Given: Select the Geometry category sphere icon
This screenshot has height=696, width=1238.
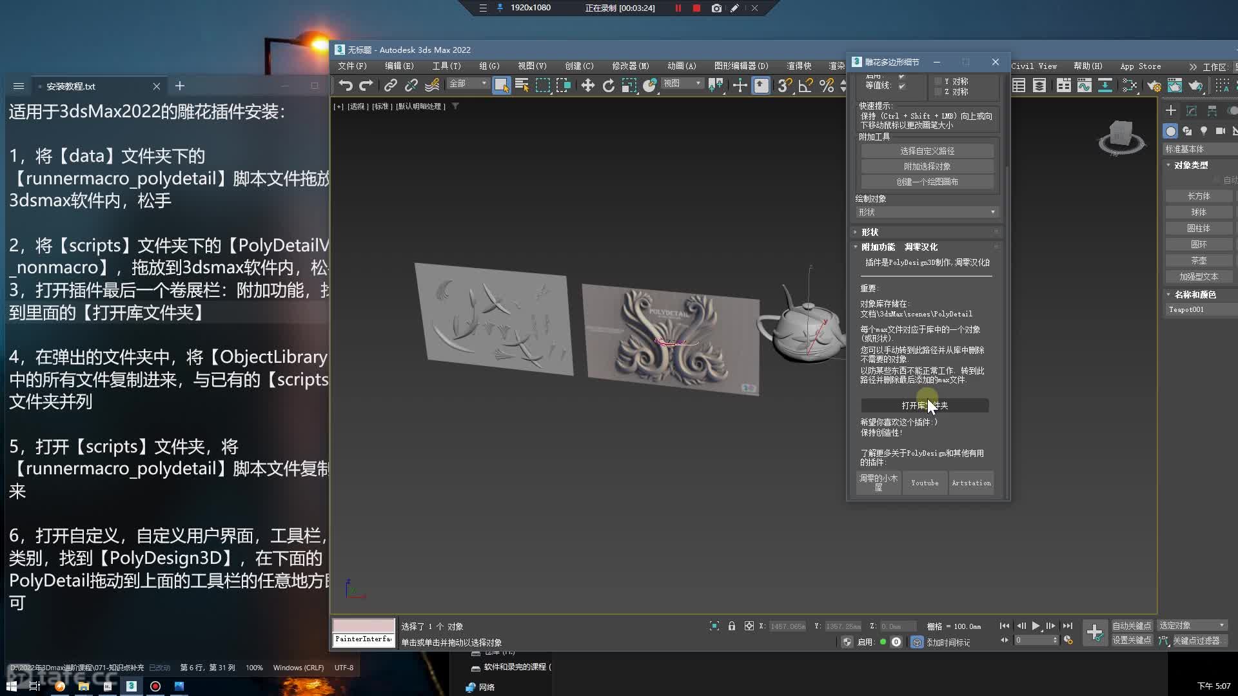Looking at the screenshot, I should point(1170,131).
